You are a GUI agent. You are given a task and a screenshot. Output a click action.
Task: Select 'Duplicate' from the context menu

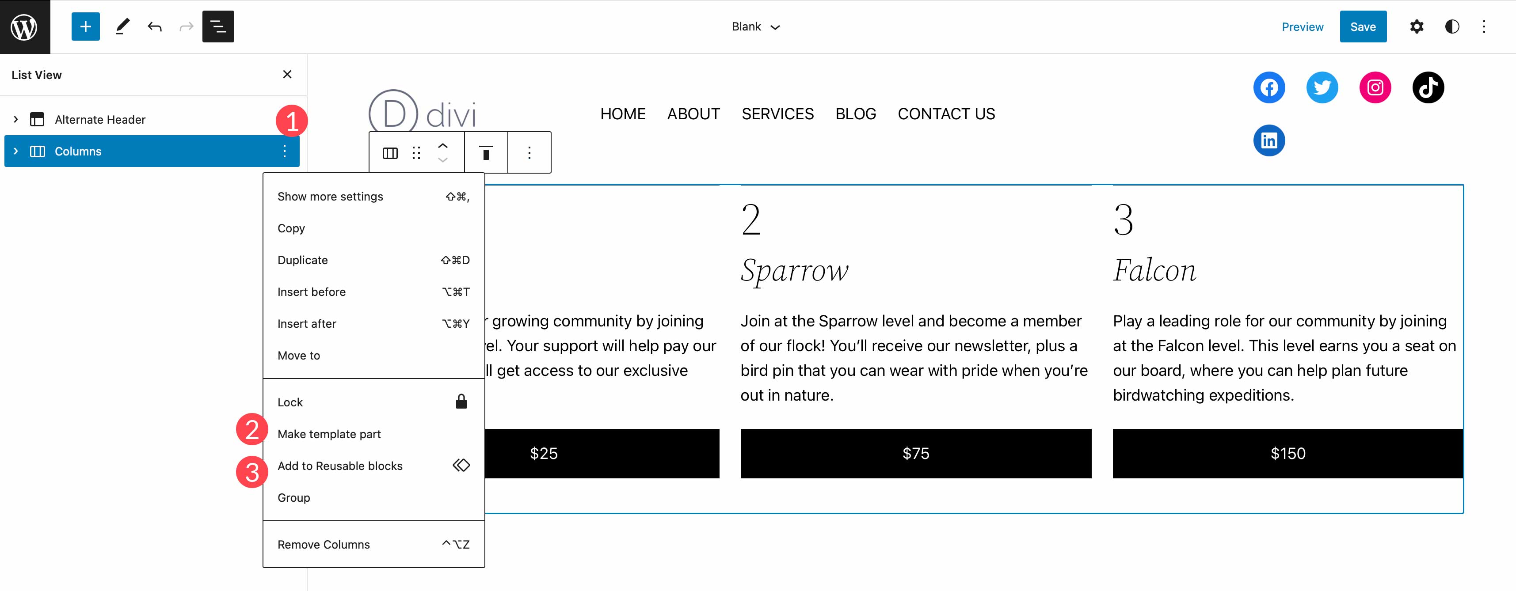(x=303, y=260)
